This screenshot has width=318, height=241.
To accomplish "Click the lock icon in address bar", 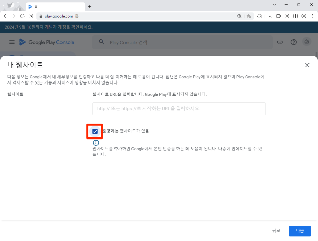I will point(41,16).
